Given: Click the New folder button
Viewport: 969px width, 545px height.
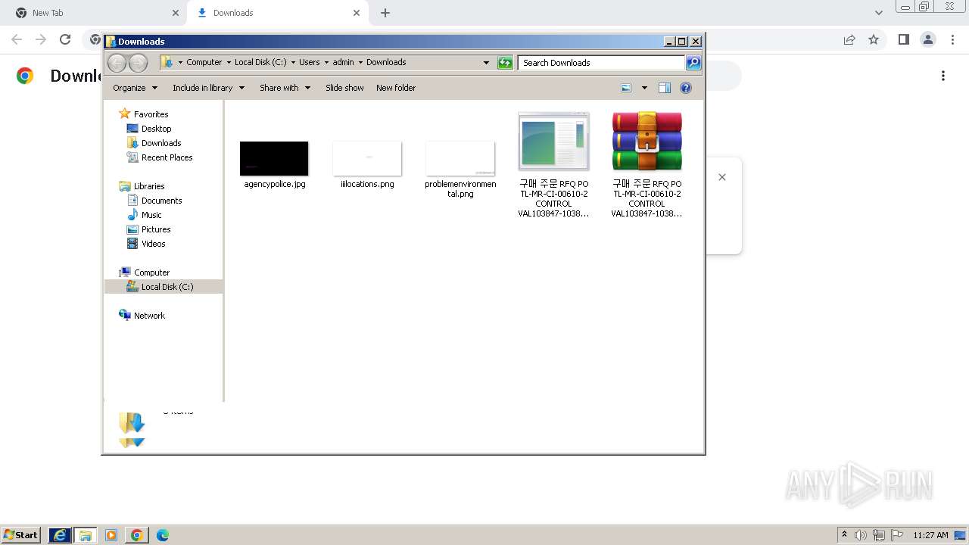Looking at the screenshot, I should (396, 88).
